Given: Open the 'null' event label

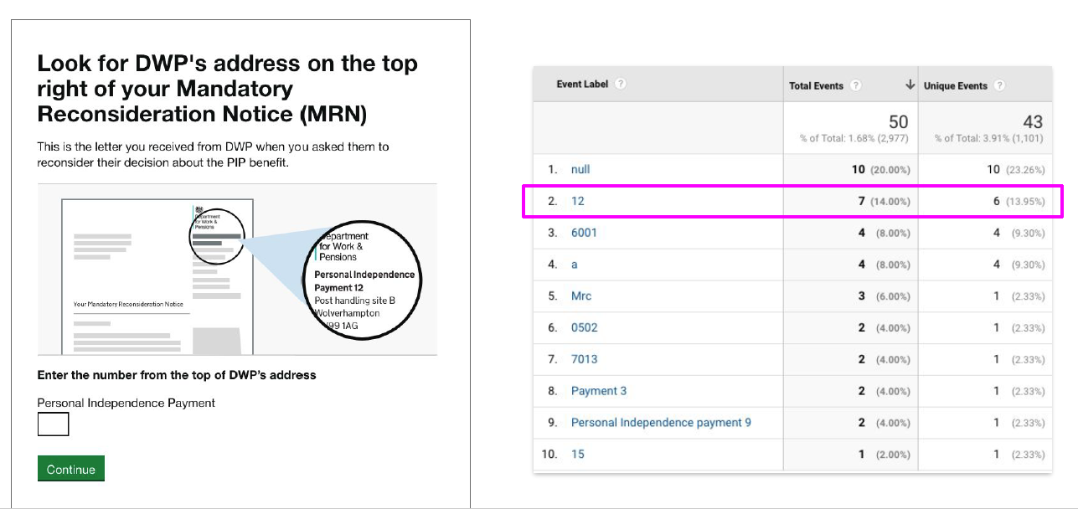Looking at the screenshot, I should point(580,169).
